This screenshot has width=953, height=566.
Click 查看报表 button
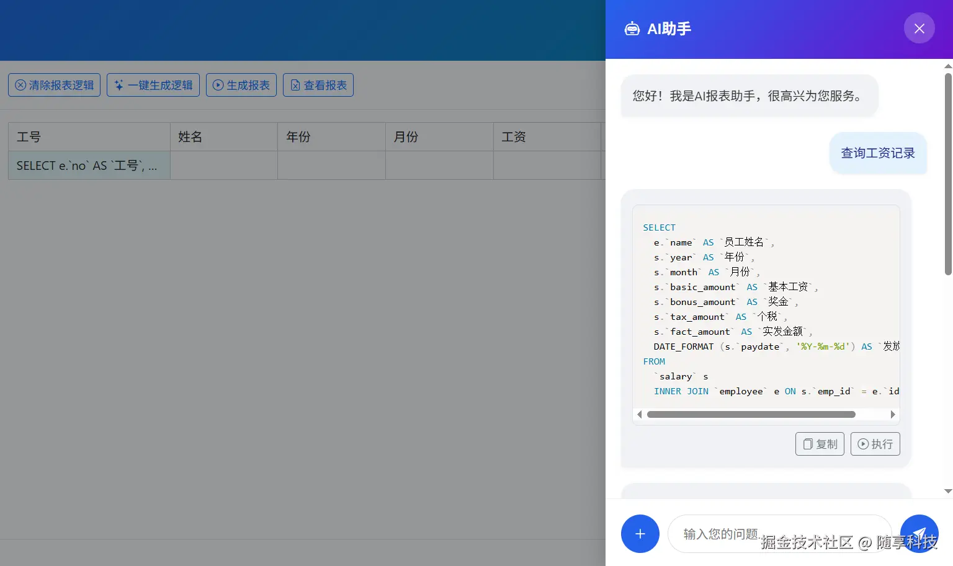pos(318,85)
